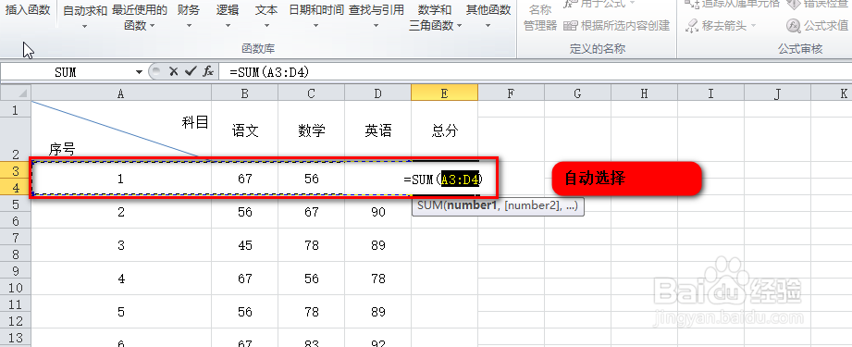Screen dimensions: 852x347
Task: Open Lookup and Reference (查找与引用) functions
Action: pos(377,17)
